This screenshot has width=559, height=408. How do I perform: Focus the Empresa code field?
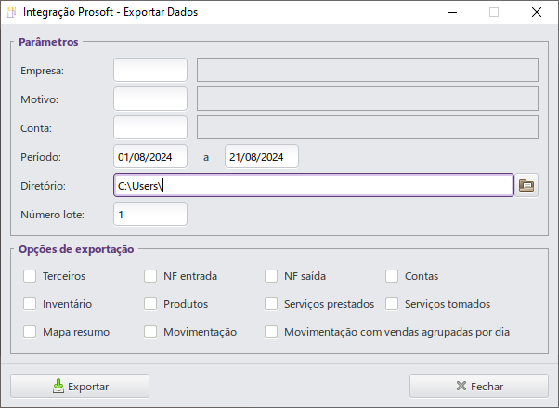coord(150,70)
